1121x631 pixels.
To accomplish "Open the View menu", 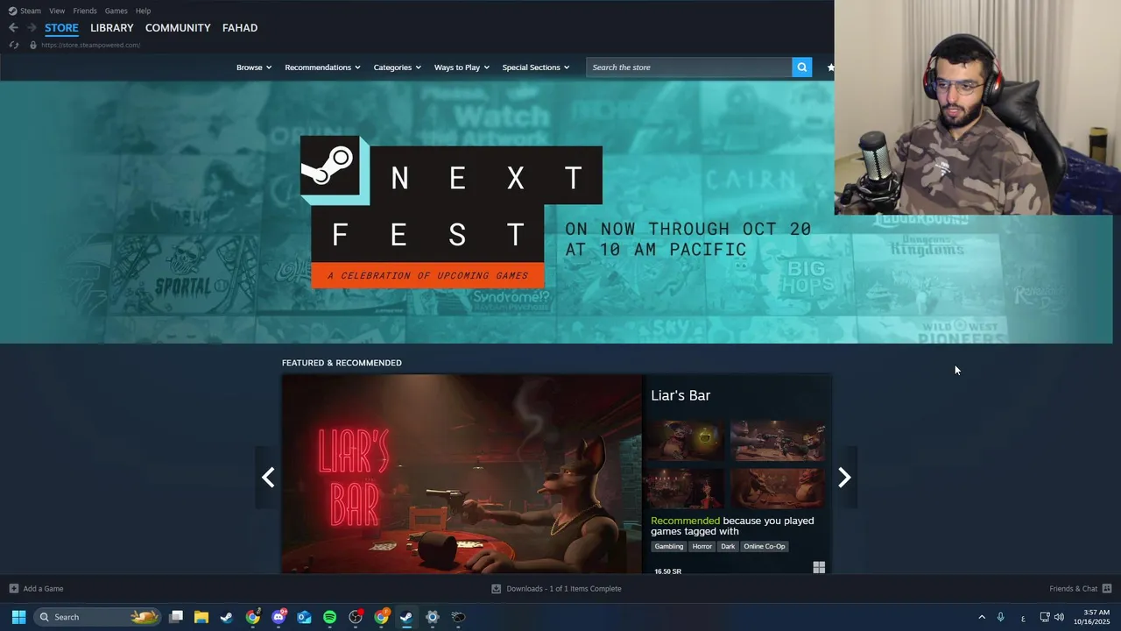I will pos(57,11).
